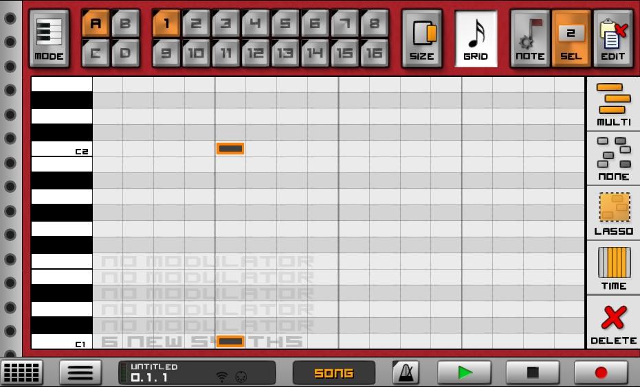
Task: Select pattern 1
Action: point(166,23)
